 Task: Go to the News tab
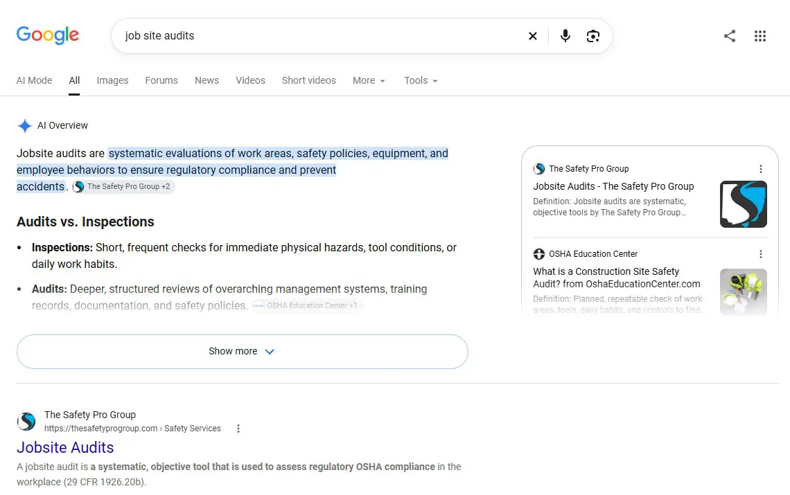coord(207,80)
